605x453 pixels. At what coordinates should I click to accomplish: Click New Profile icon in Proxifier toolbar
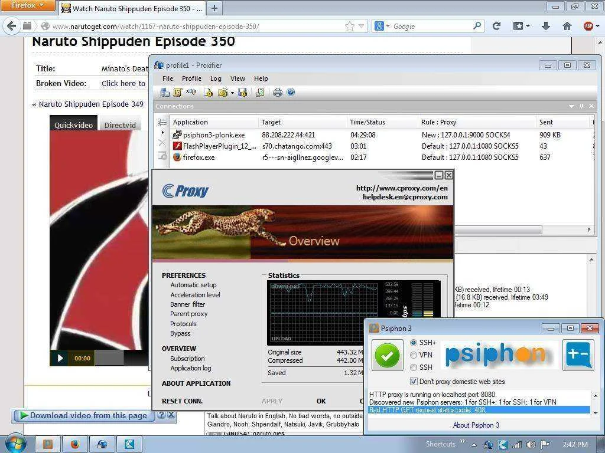pos(209,93)
